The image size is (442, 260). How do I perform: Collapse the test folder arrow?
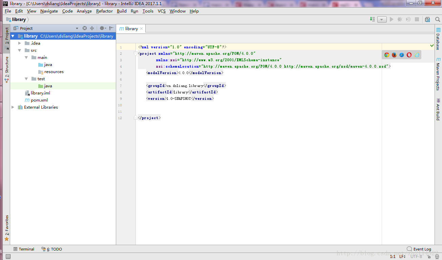click(26, 79)
